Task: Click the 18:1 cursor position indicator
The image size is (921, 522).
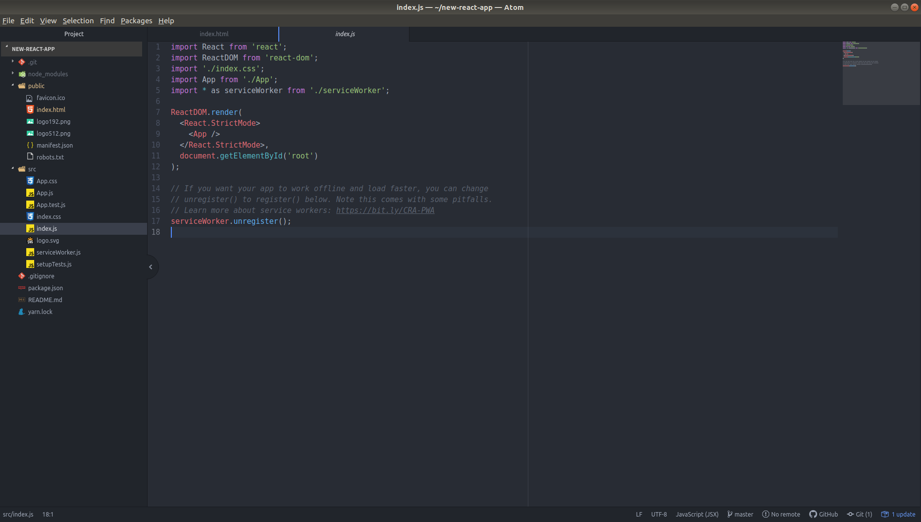Action: click(x=48, y=515)
